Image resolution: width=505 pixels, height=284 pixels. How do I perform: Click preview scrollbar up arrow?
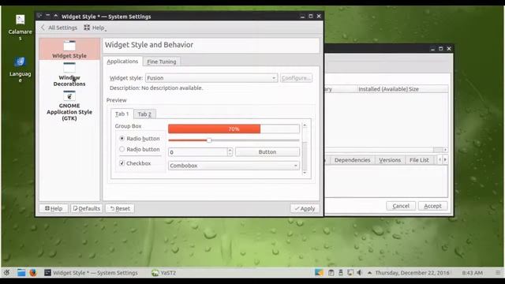305,125
